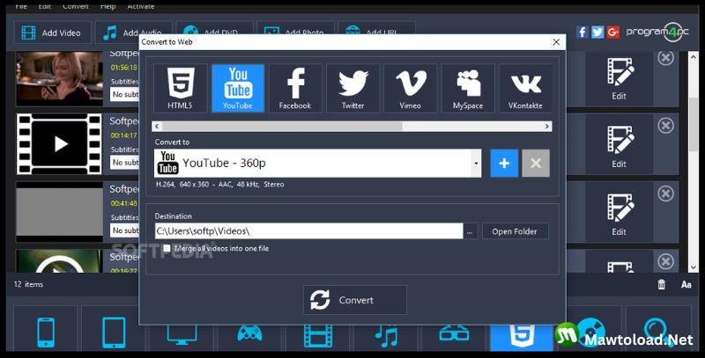Screen dimensions: 705x358
Task: Select the film strip play thumbnail
Action: [59, 143]
